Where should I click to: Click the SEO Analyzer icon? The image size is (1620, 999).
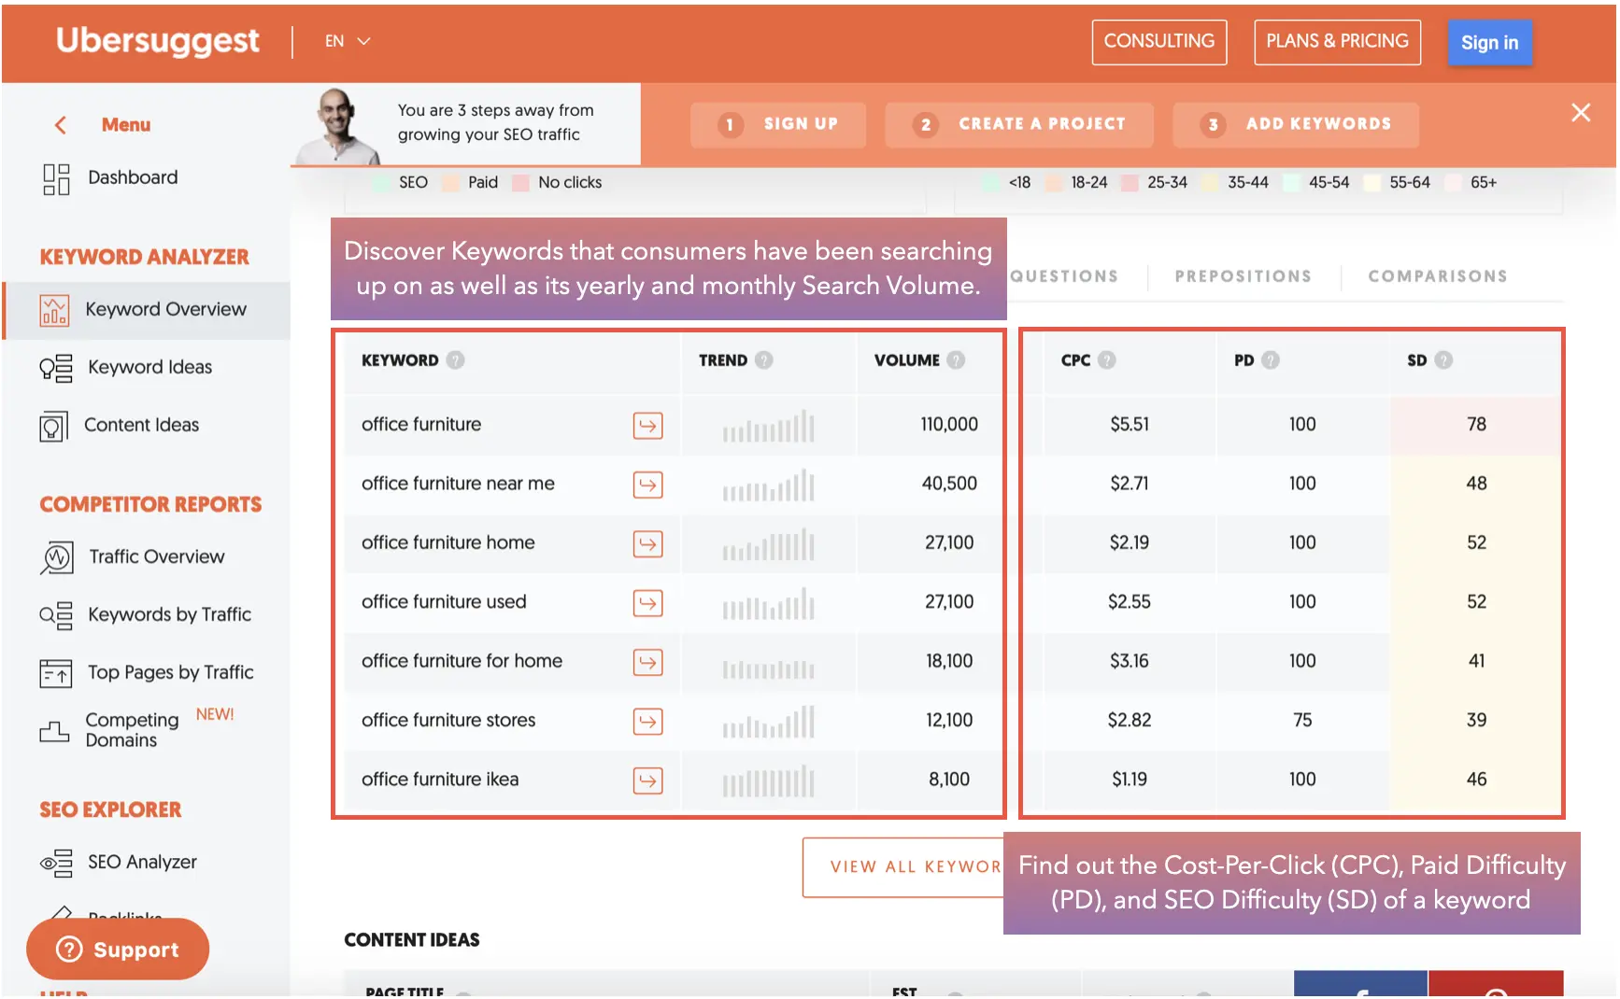56,863
